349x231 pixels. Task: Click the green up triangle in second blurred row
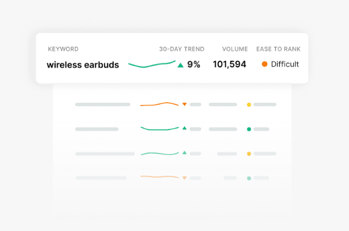click(x=185, y=128)
